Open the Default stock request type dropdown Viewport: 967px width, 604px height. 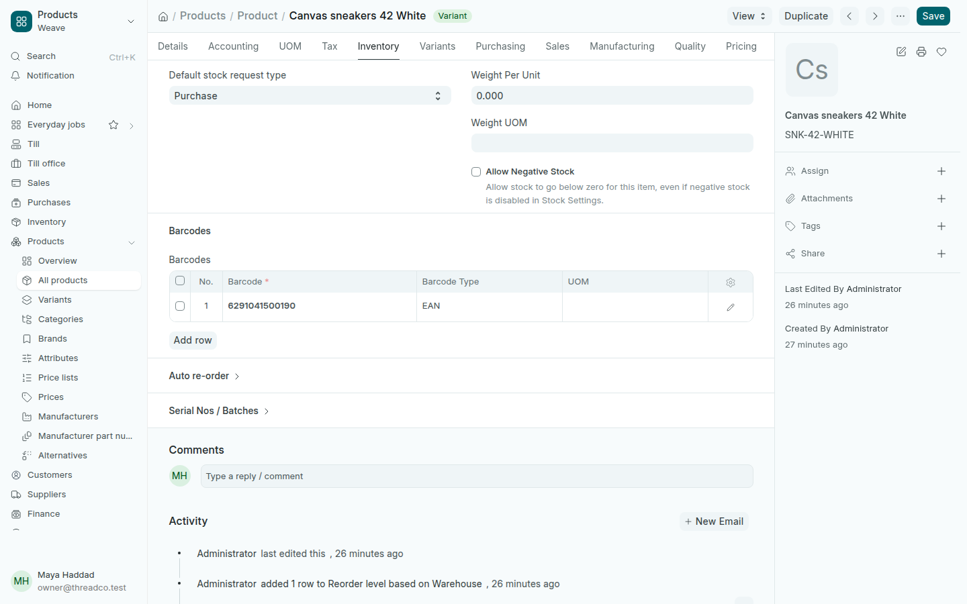(x=310, y=96)
